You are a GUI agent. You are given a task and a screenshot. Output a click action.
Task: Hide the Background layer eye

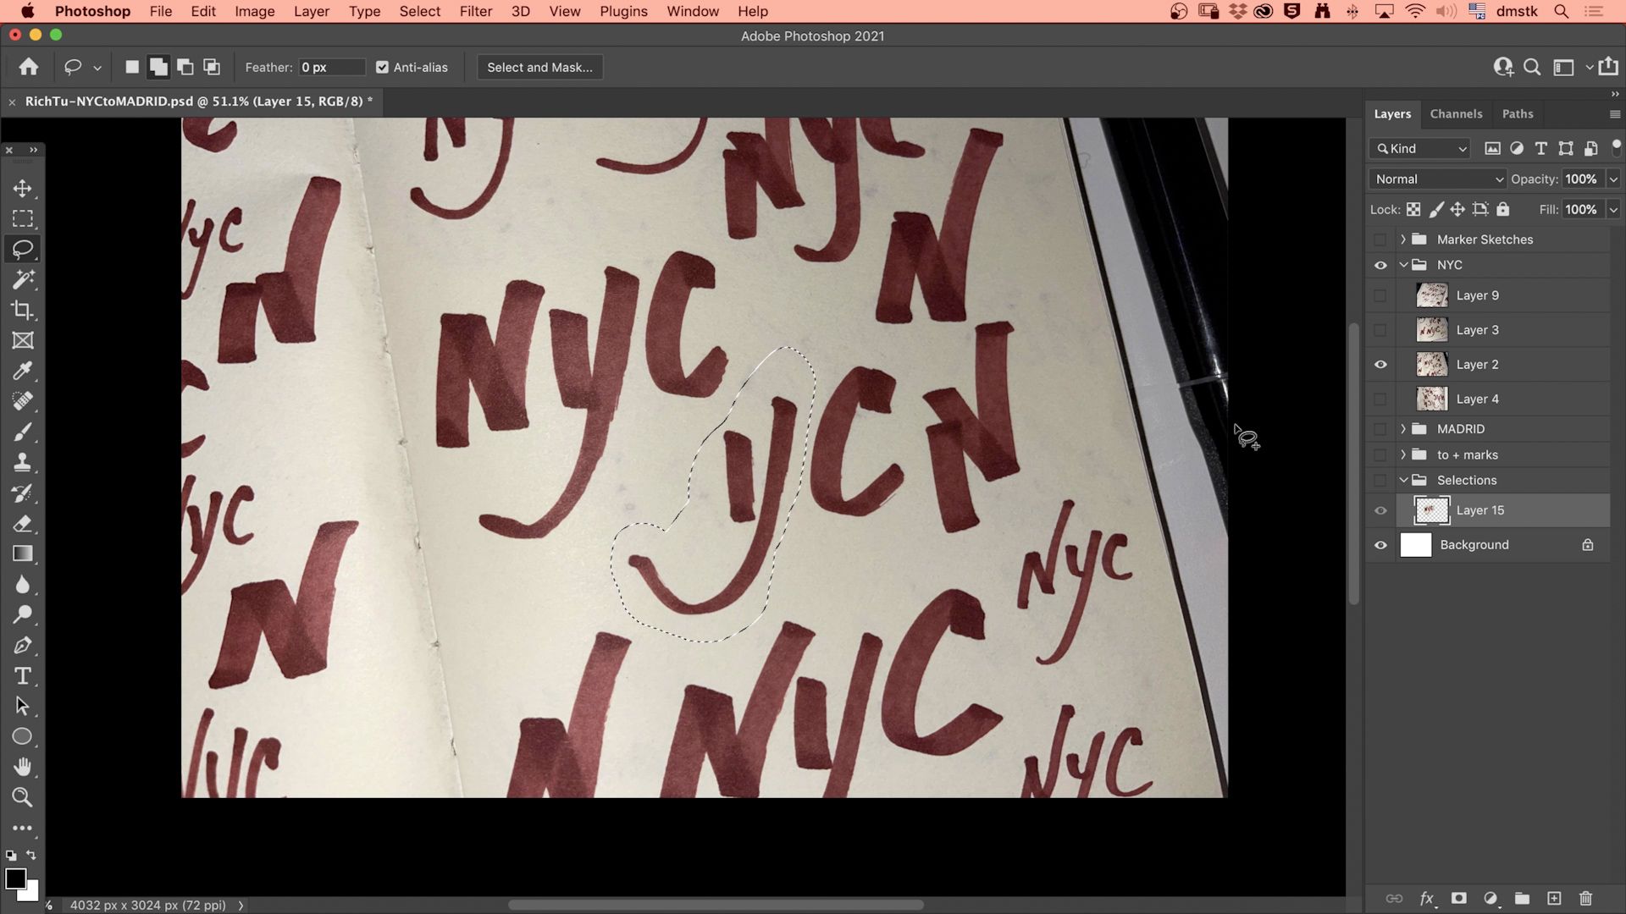click(1380, 545)
